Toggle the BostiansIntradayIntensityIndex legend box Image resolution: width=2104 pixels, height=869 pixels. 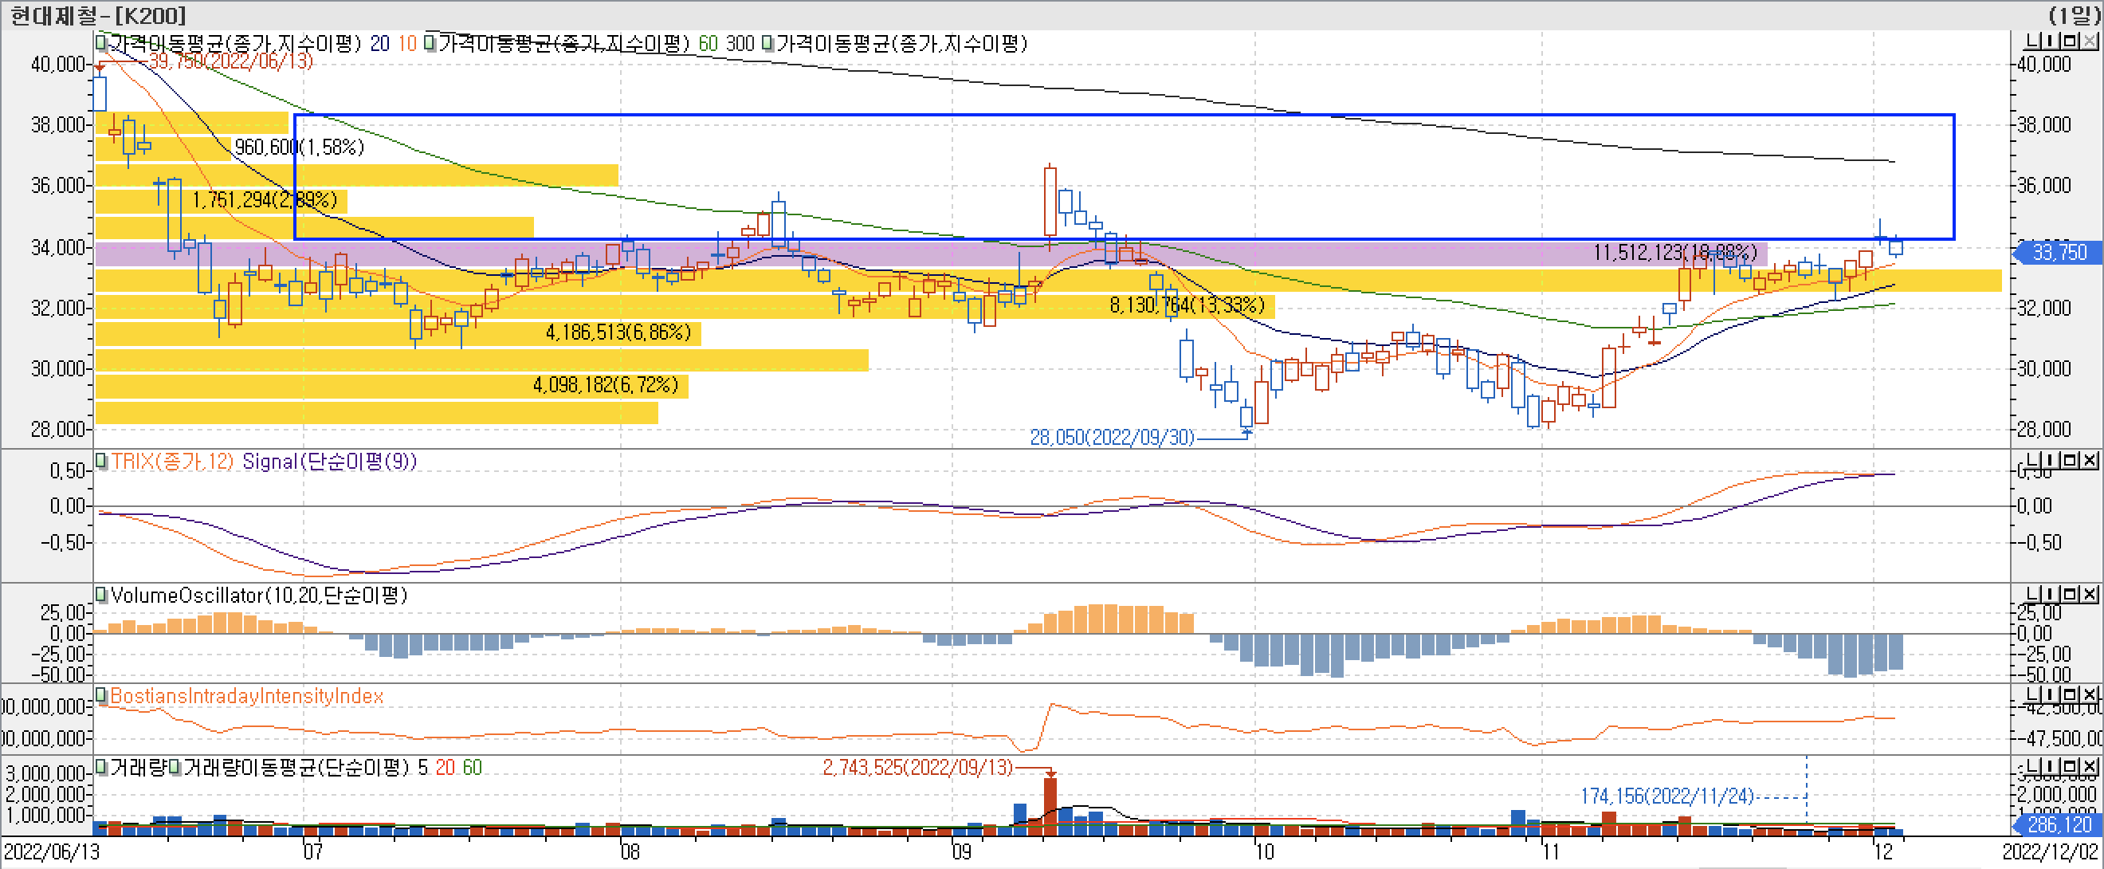(101, 695)
